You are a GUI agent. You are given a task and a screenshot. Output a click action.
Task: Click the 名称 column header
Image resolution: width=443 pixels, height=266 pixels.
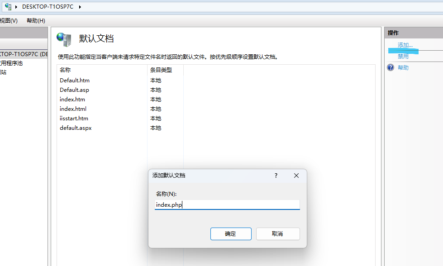coord(102,70)
